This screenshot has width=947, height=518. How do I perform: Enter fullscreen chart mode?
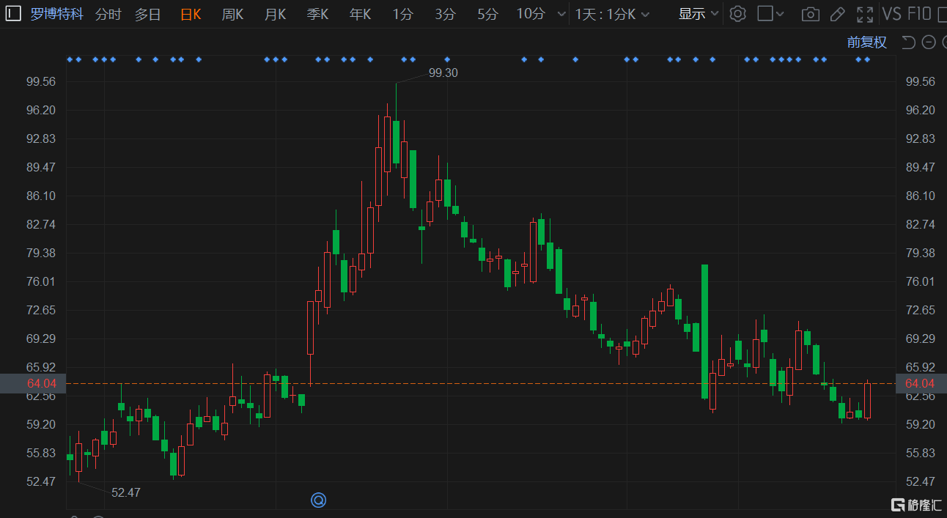(865, 14)
